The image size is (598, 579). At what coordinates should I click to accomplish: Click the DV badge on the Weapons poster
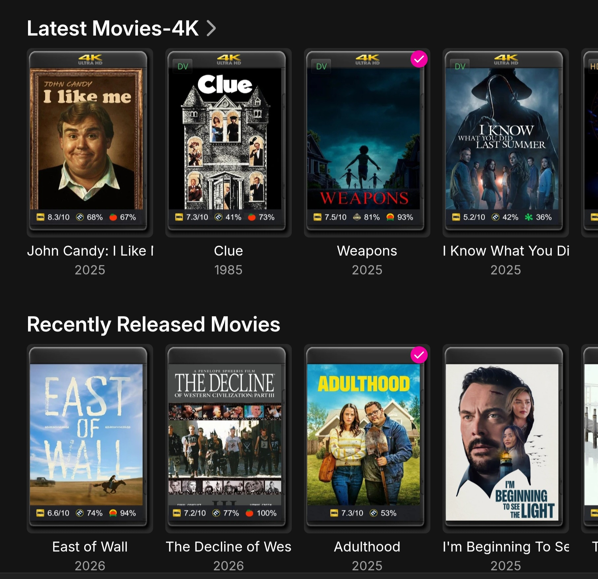pos(321,66)
